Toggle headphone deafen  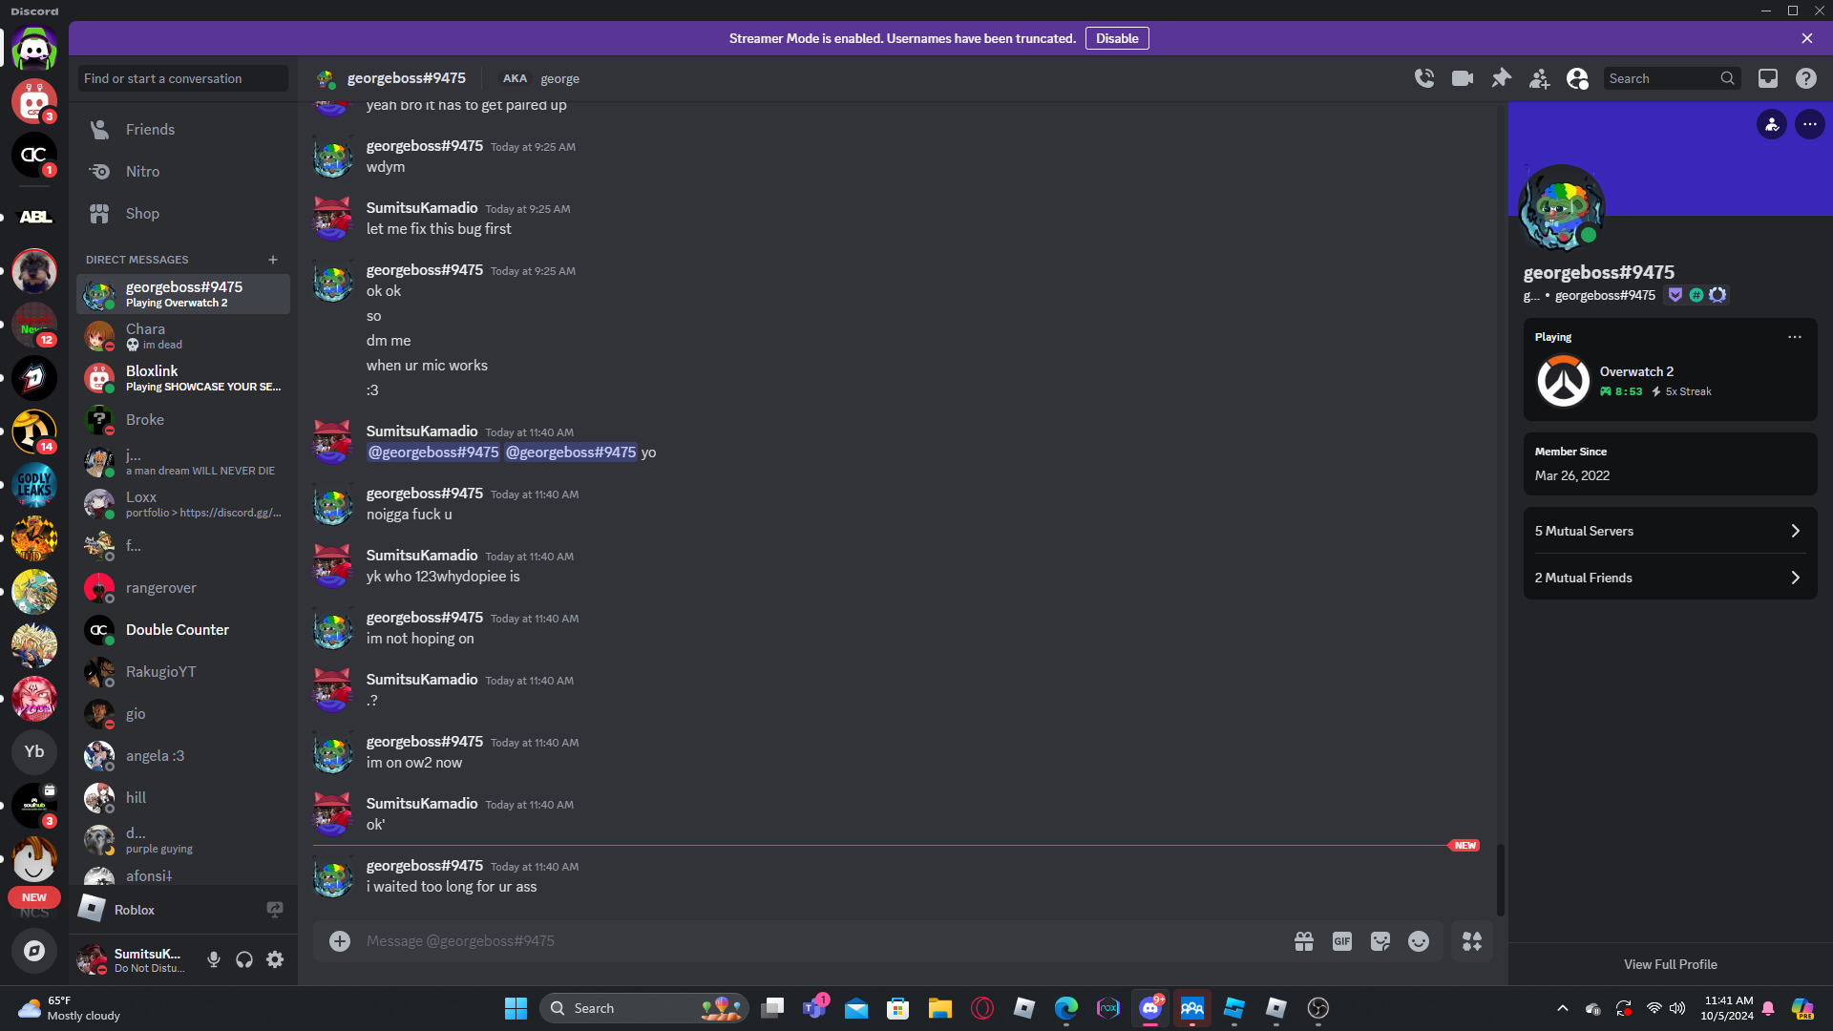point(244,959)
